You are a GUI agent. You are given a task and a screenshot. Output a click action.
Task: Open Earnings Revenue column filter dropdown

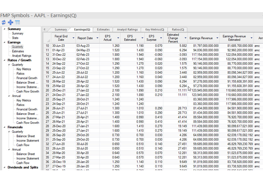(x=217, y=38)
